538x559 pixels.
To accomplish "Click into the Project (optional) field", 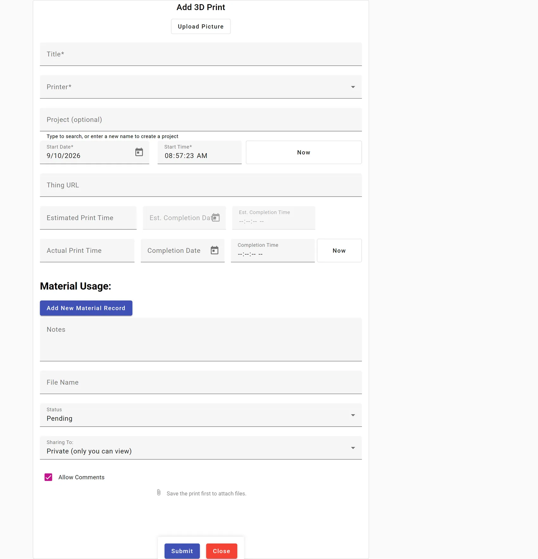I will click(x=201, y=120).
